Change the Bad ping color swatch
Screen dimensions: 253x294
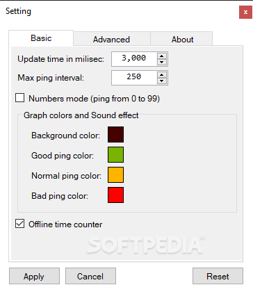click(x=115, y=195)
